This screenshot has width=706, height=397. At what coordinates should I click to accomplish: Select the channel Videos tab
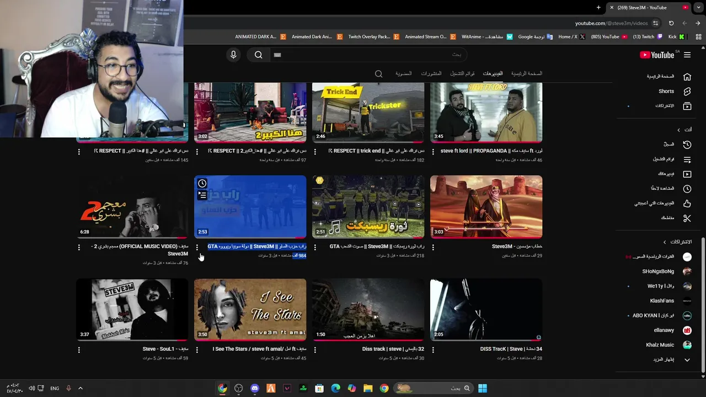coord(493,73)
